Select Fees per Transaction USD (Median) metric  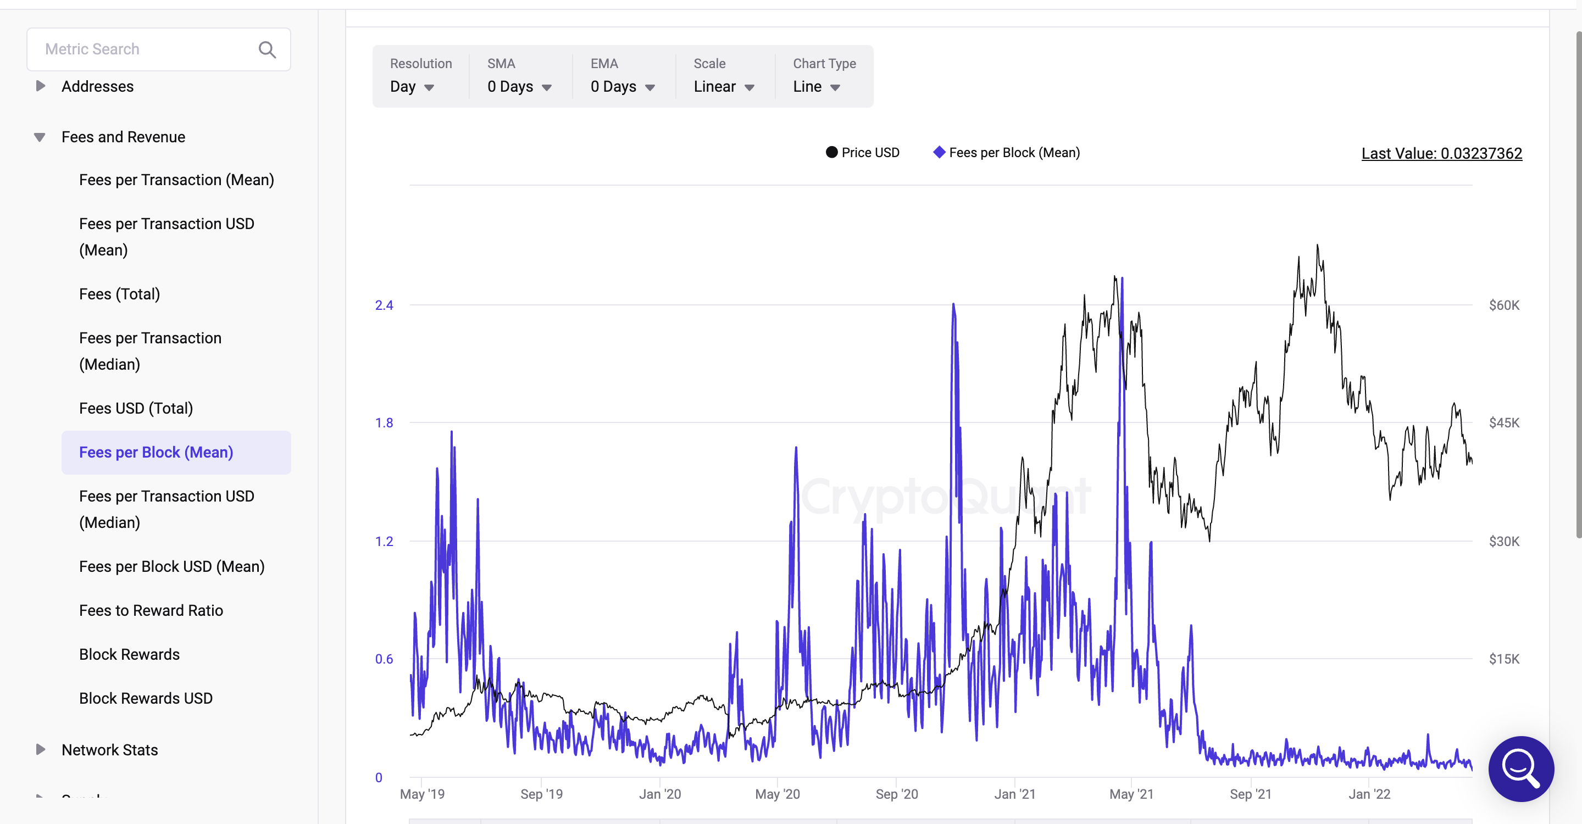[x=166, y=509]
